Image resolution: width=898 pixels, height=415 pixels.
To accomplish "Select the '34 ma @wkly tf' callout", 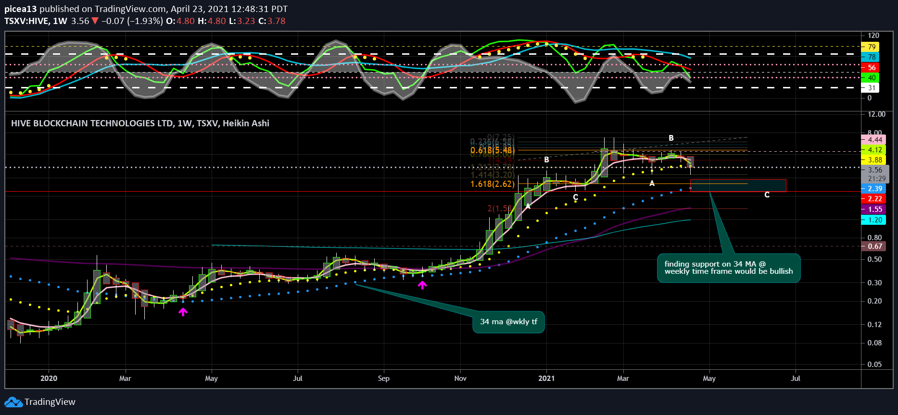I will pyautogui.click(x=508, y=322).
